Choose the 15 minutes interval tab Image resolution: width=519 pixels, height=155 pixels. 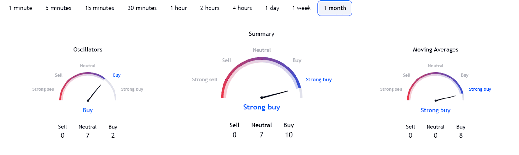click(99, 8)
